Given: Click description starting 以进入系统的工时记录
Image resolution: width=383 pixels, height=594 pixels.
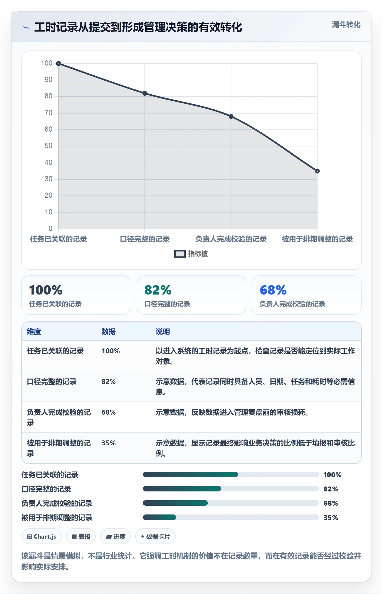Looking at the screenshot, I should pyautogui.click(x=255, y=356).
